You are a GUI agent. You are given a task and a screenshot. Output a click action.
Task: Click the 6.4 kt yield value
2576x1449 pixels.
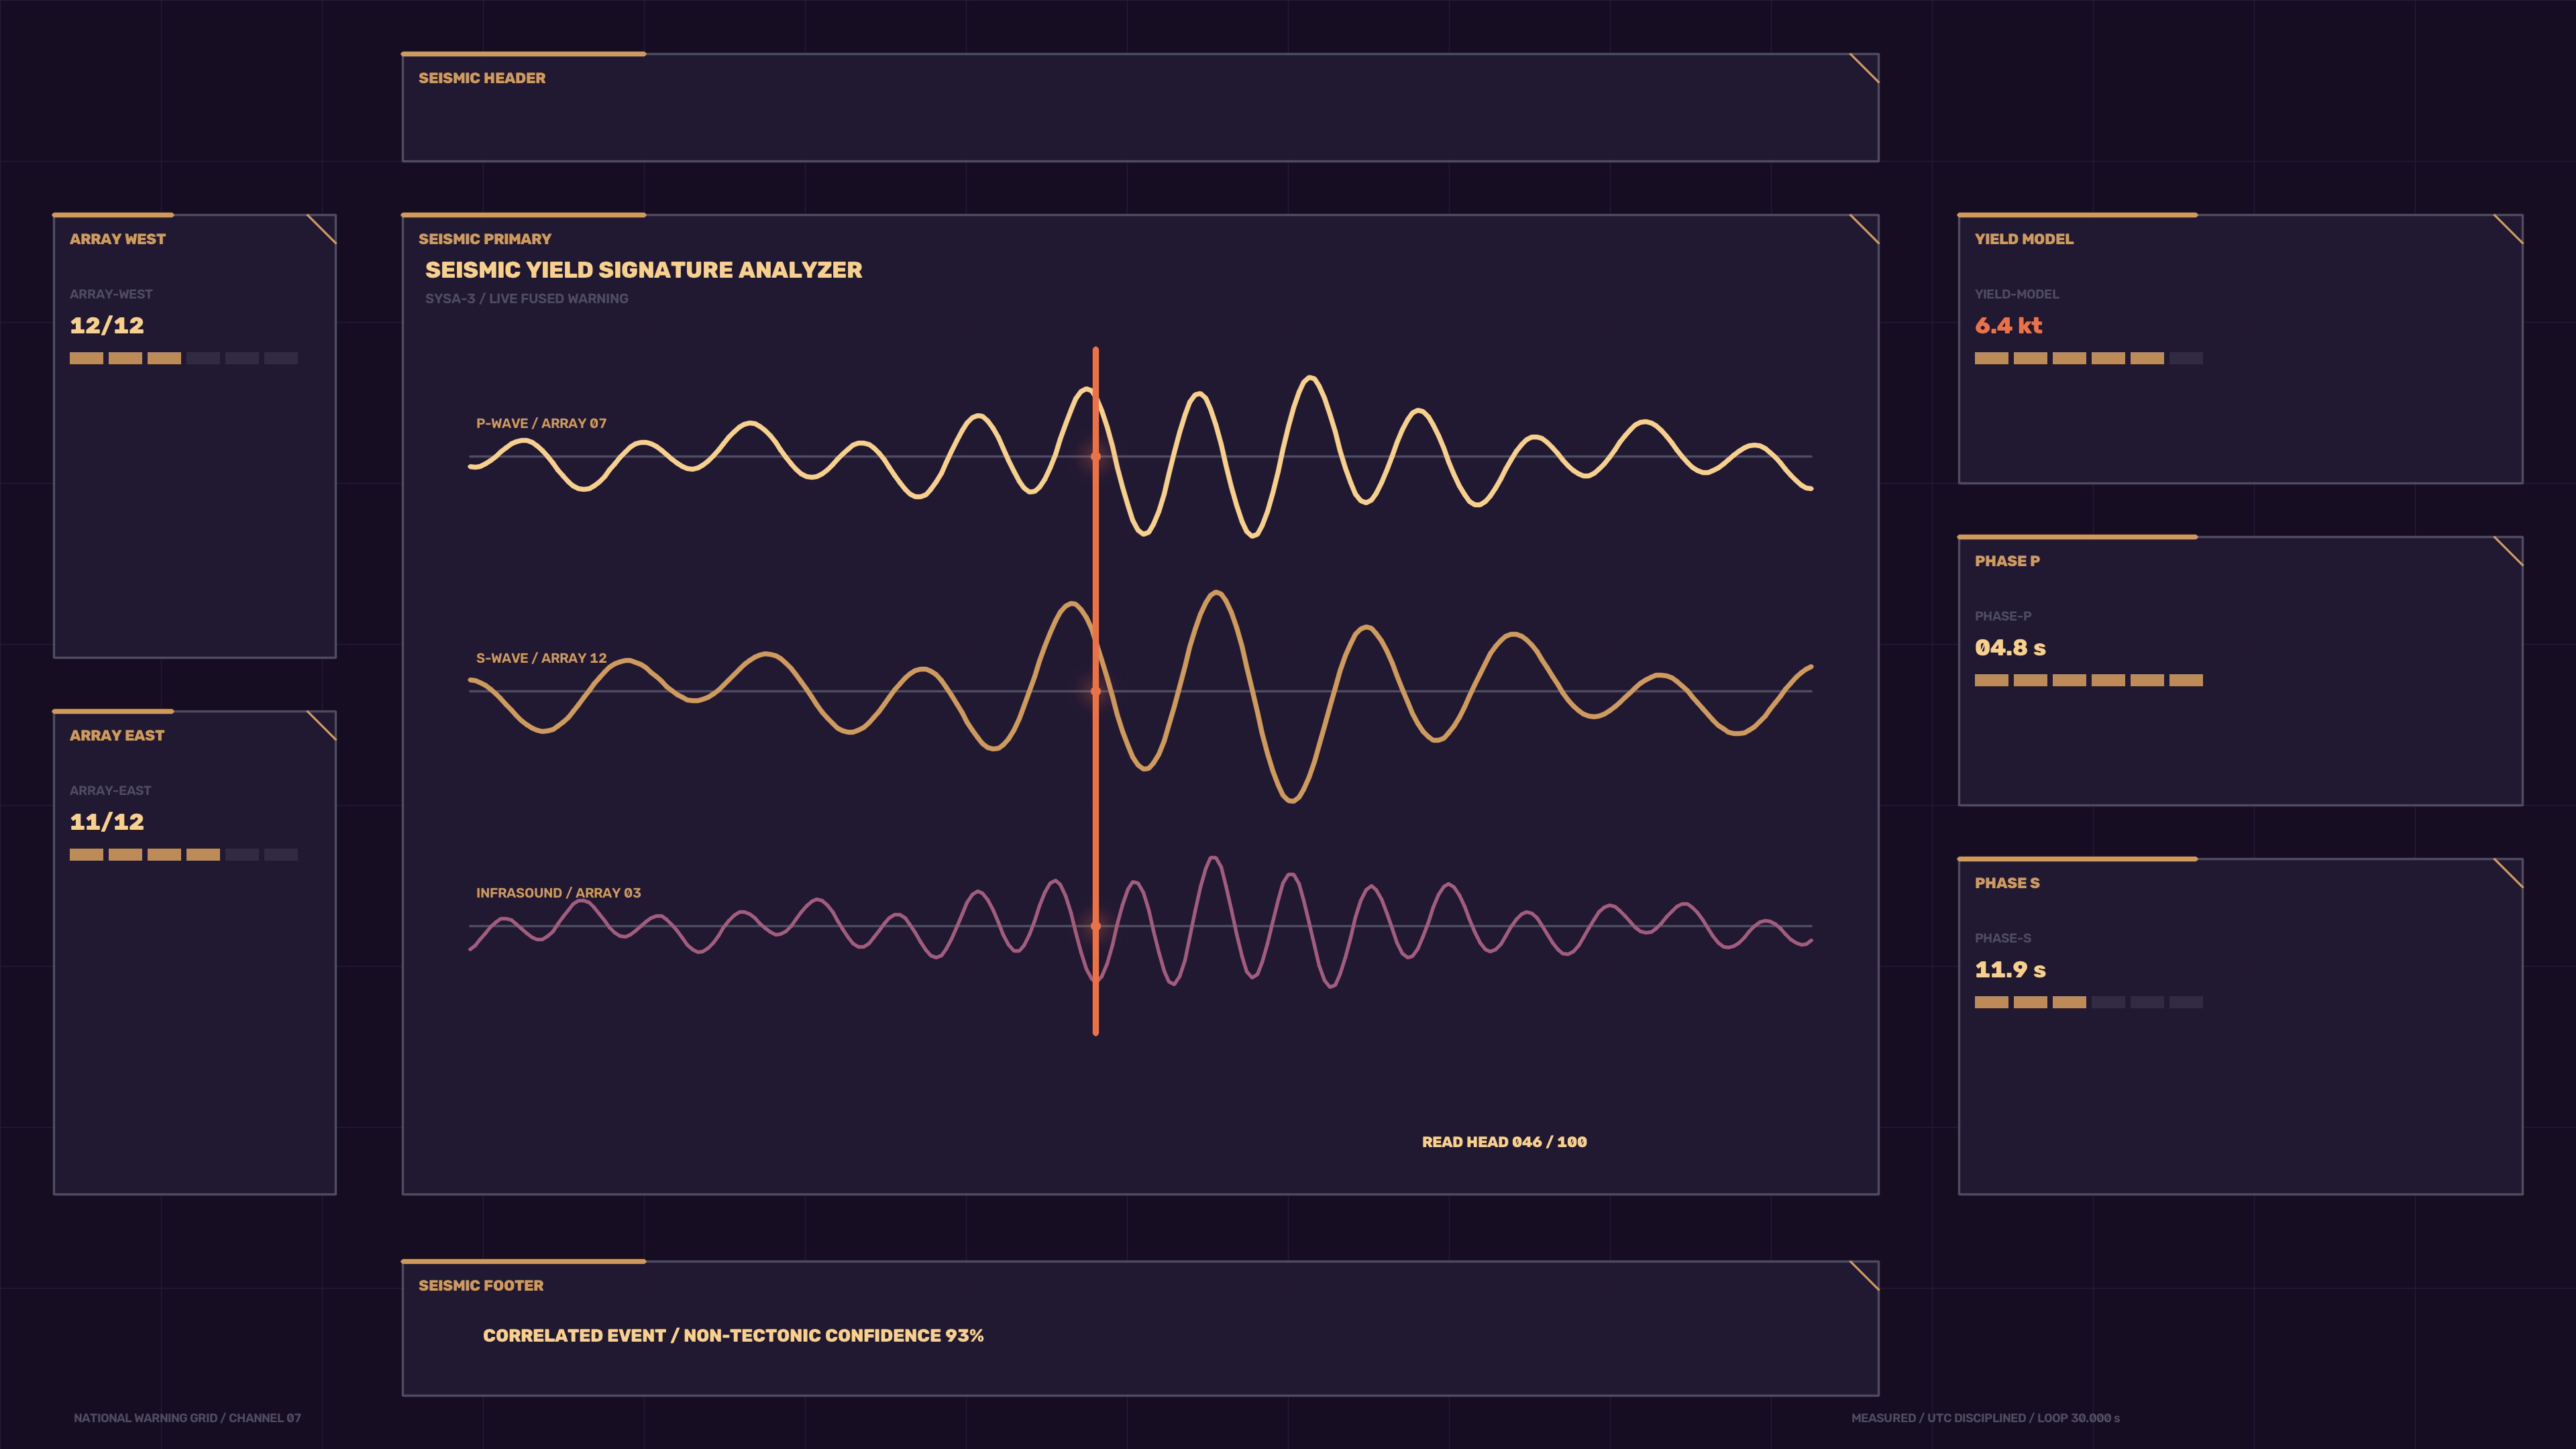[x=2008, y=325]
